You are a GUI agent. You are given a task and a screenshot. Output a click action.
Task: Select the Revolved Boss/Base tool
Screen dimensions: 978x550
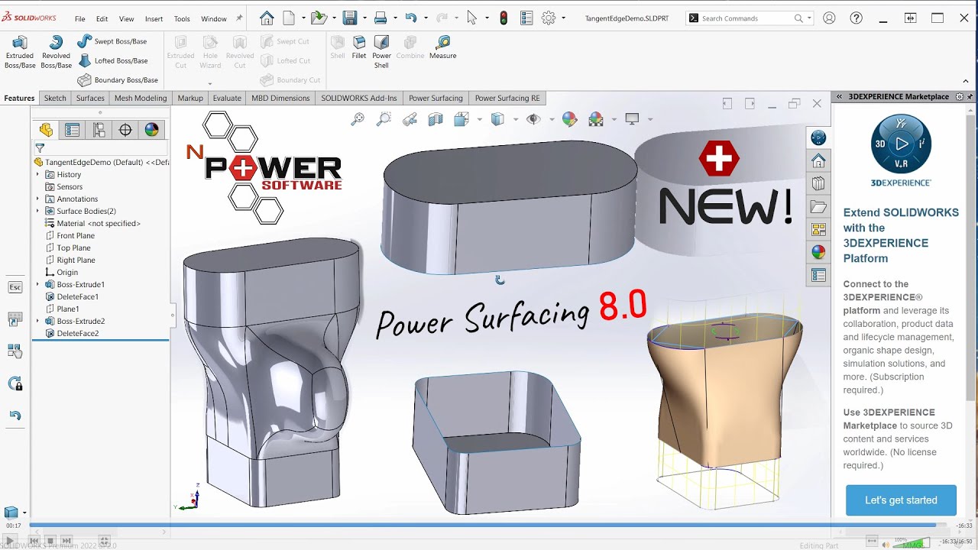(x=56, y=52)
